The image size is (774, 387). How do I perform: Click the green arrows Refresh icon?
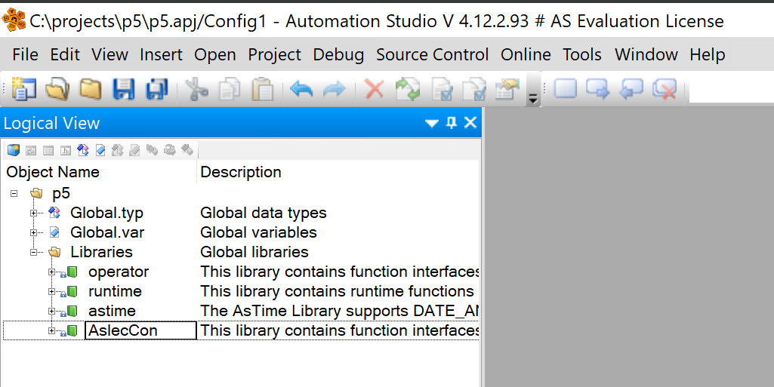[x=408, y=90]
